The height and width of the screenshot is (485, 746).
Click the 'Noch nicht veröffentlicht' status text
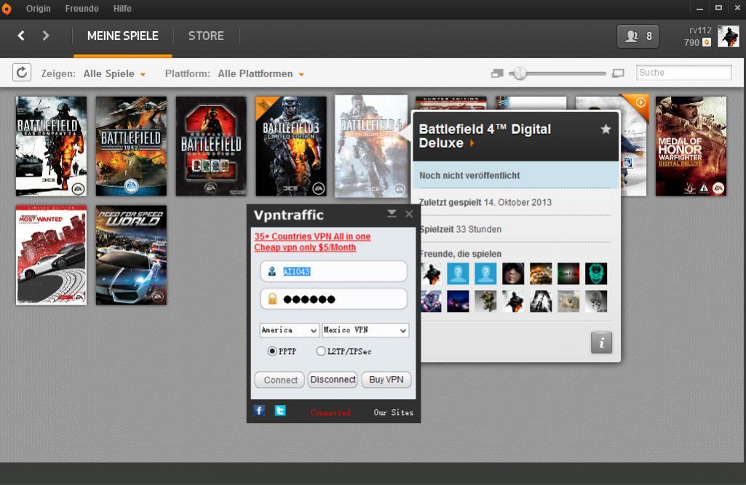click(x=469, y=175)
